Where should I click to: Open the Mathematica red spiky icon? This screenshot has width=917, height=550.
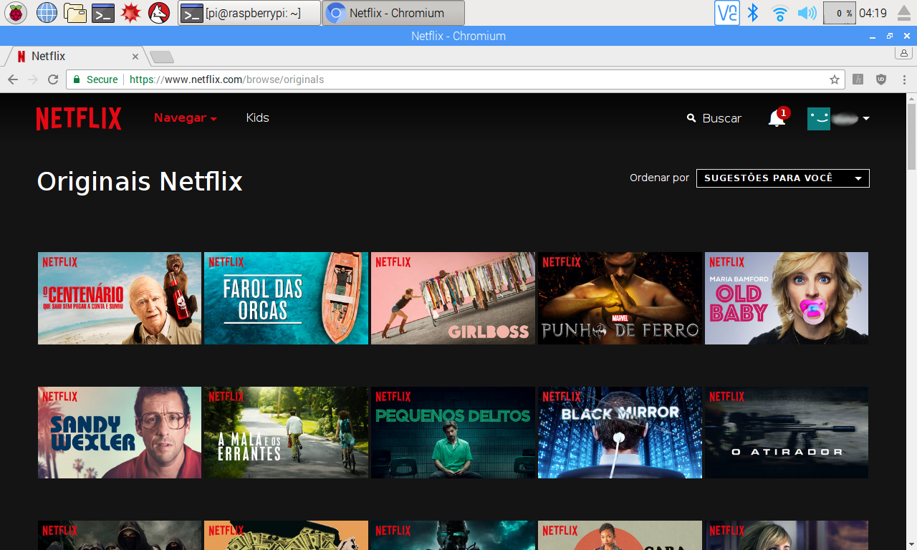pos(130,13)
